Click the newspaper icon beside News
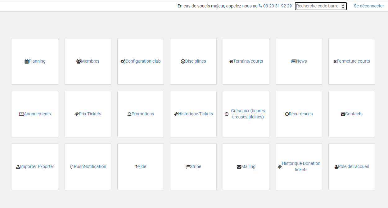The height and width of the screenshot is (208, 388). pos(293,61)
